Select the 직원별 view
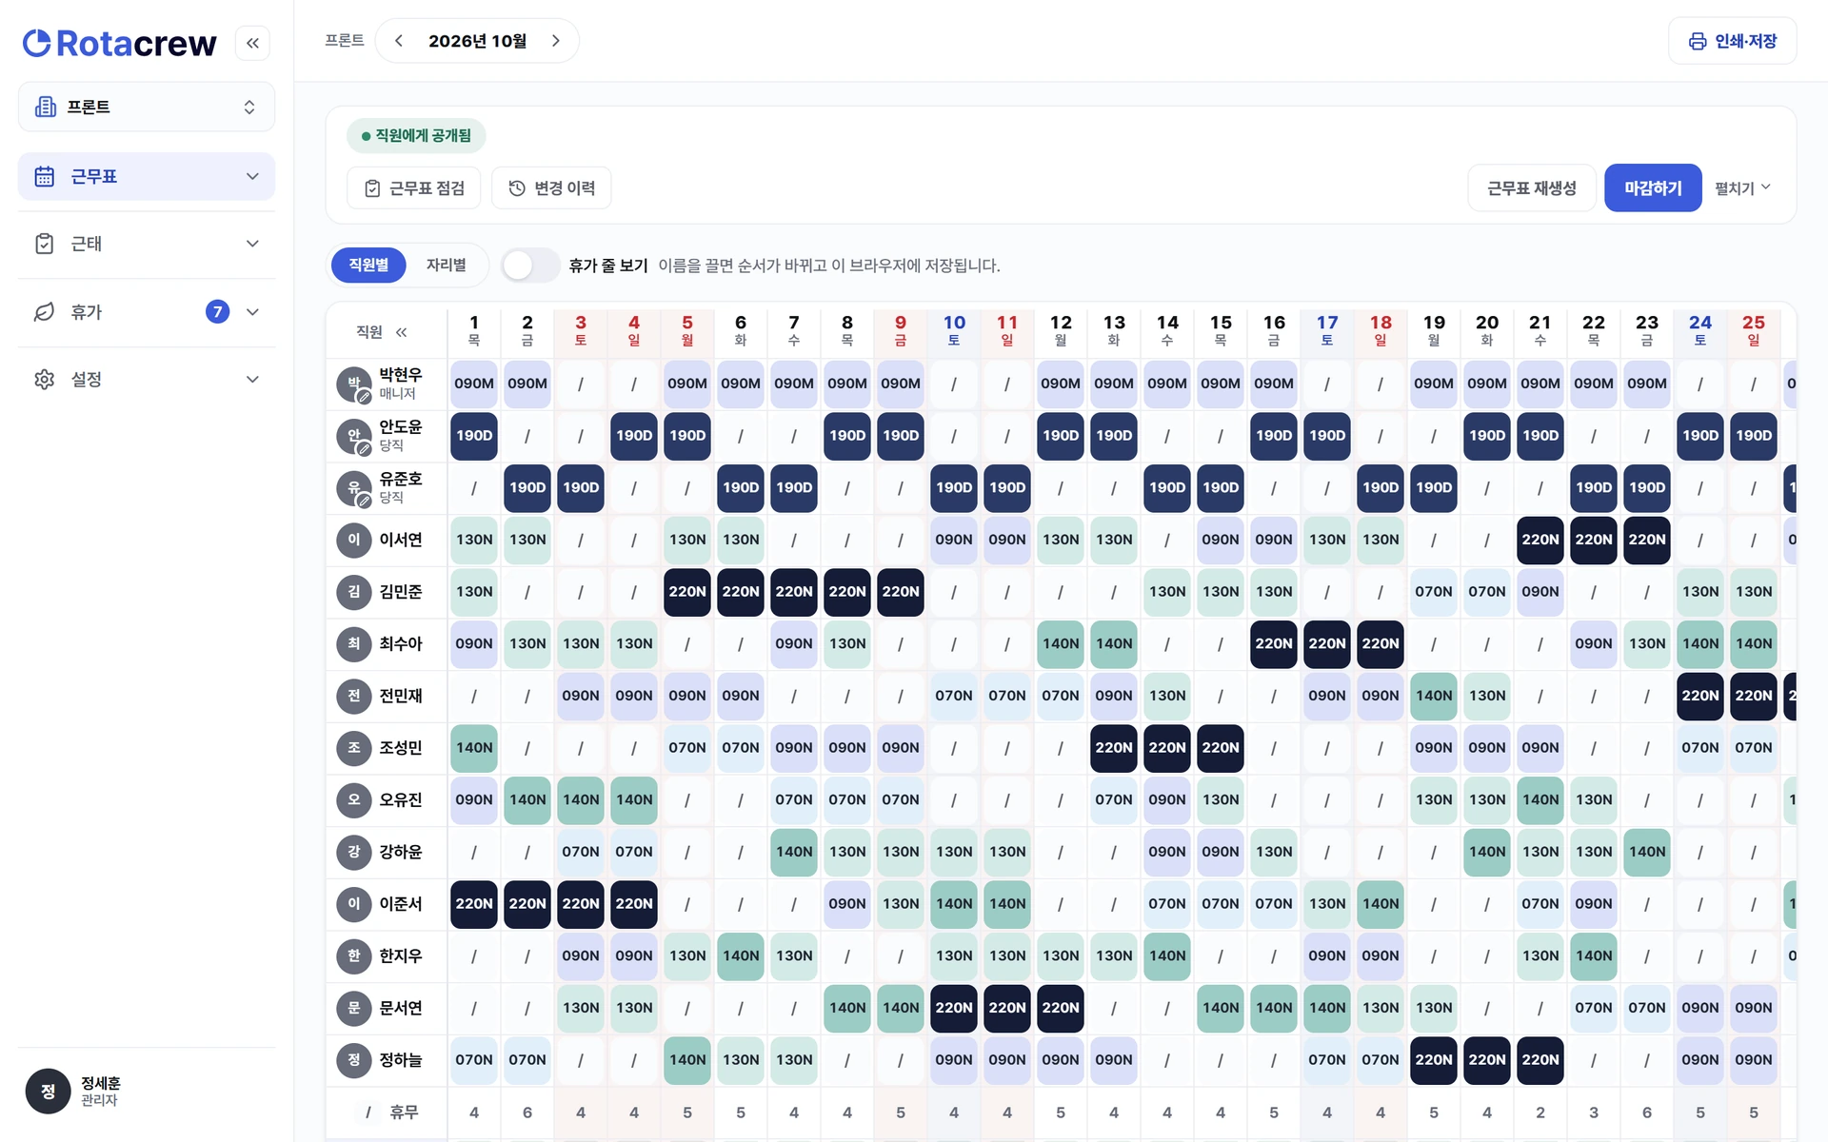Image resolution: width=1828 pixels, height=1142 pixels. (x=368, y=266)
